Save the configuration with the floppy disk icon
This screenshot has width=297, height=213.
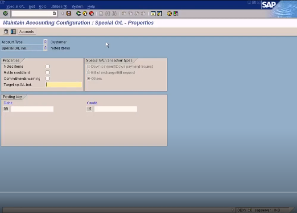tap(69, 13)
